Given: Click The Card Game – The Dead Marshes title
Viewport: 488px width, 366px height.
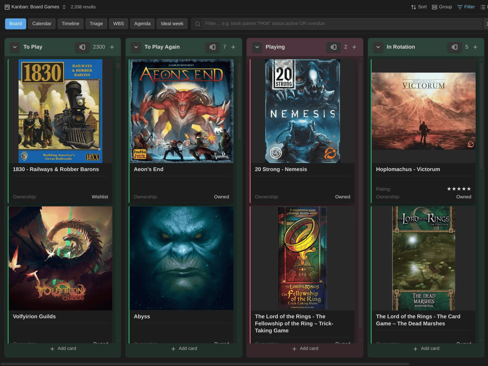Looking at the screenshot, I should point(418,320).
